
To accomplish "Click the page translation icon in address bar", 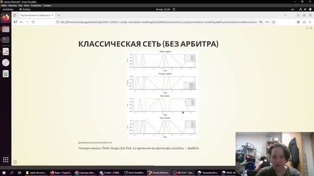I will click(x=261, y=22).
